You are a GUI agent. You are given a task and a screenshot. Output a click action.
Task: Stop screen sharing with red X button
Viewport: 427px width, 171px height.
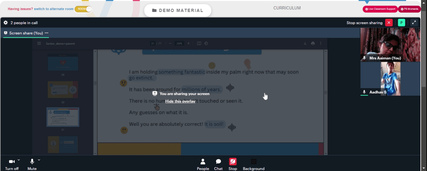(x=389, y=23)
